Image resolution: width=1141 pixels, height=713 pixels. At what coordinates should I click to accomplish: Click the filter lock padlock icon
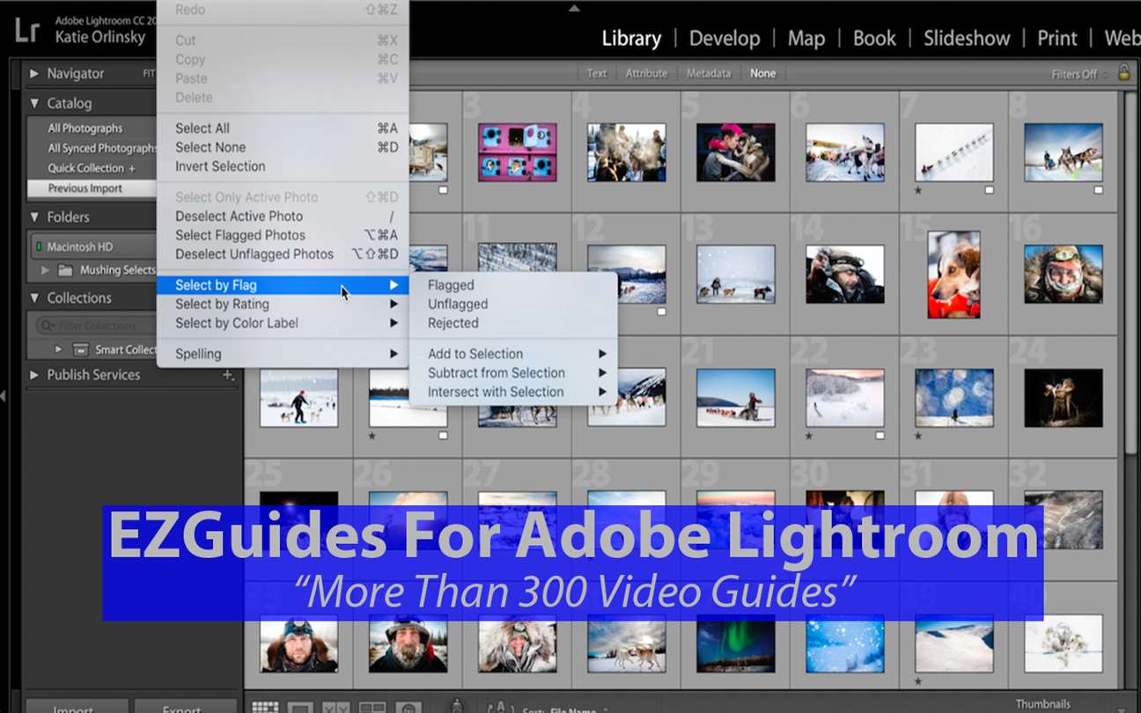pyautogui.click(x=1124, y=73)
